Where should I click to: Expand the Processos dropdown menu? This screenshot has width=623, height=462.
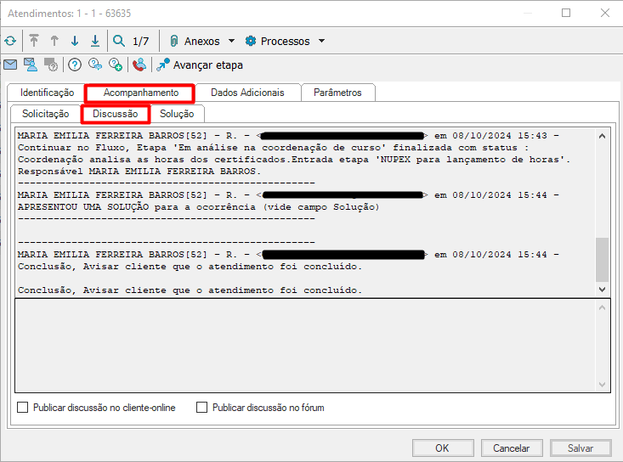[285, 41]
